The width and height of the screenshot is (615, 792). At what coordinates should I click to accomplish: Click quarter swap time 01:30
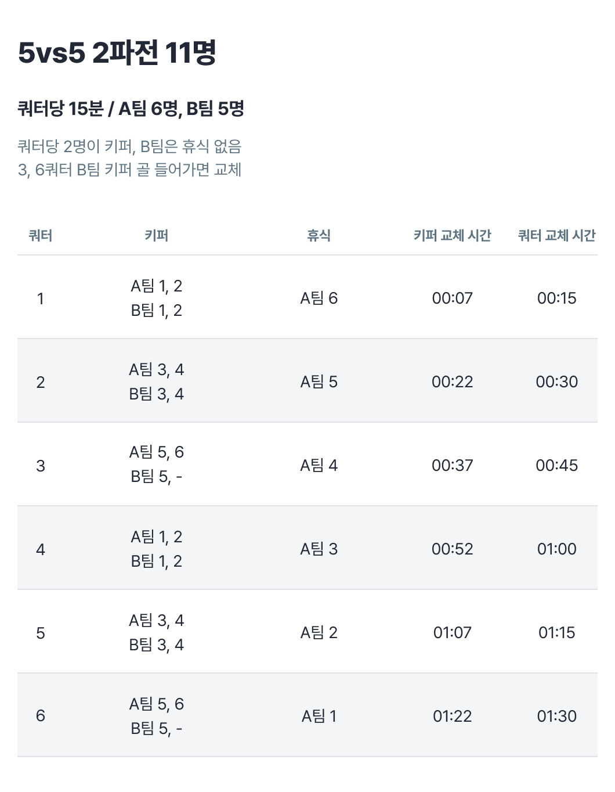click(556, 716)
